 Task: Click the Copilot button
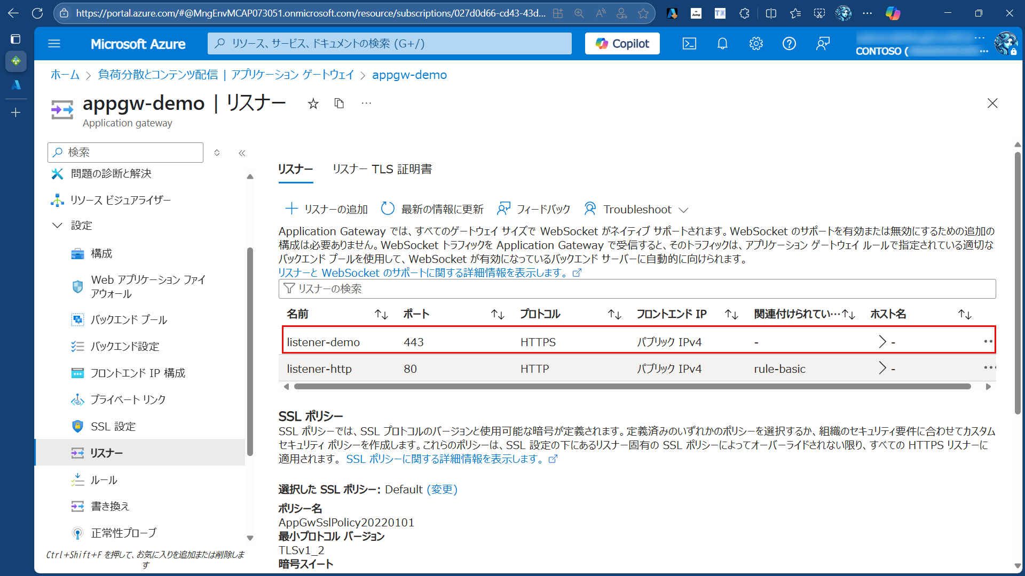[x=622, y=44]
